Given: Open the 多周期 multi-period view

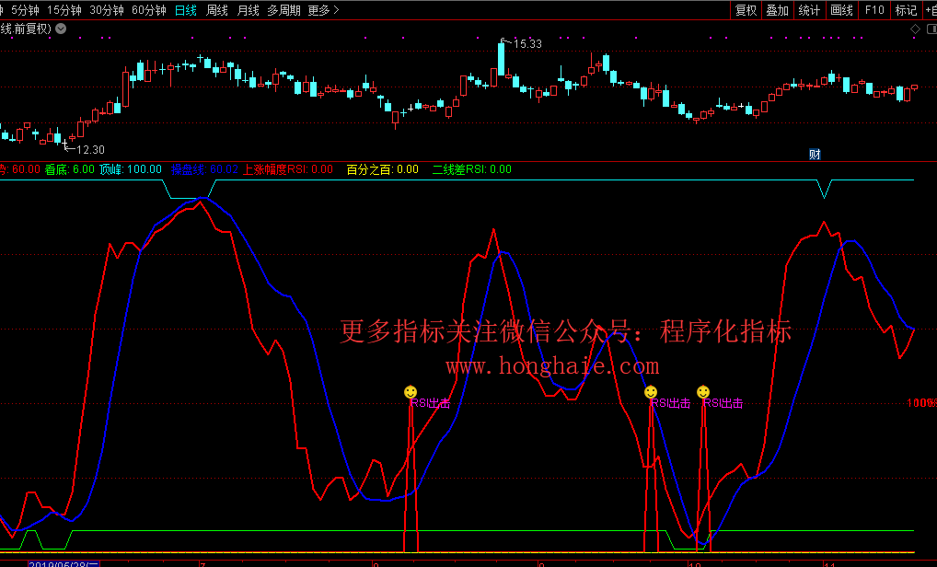Looking at the screenshot, I should click(x=283, y=10).
